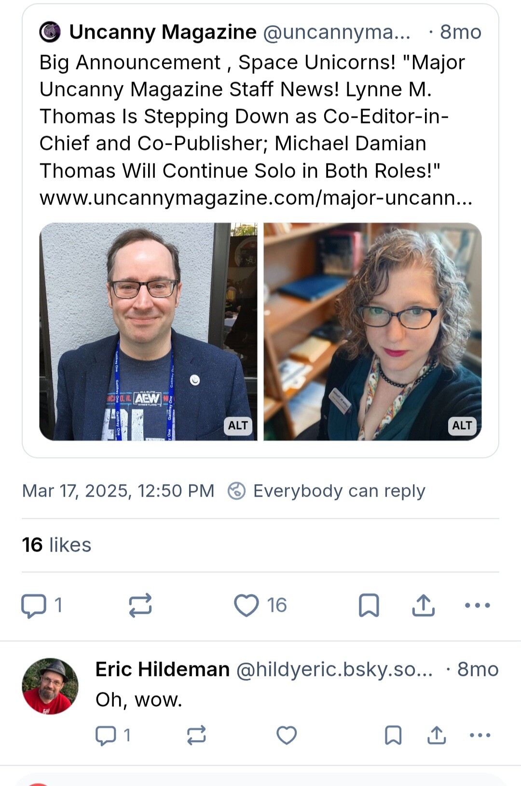Like Eric Hildeman's "Oh, wow." reply

click(x=287, y=735)
